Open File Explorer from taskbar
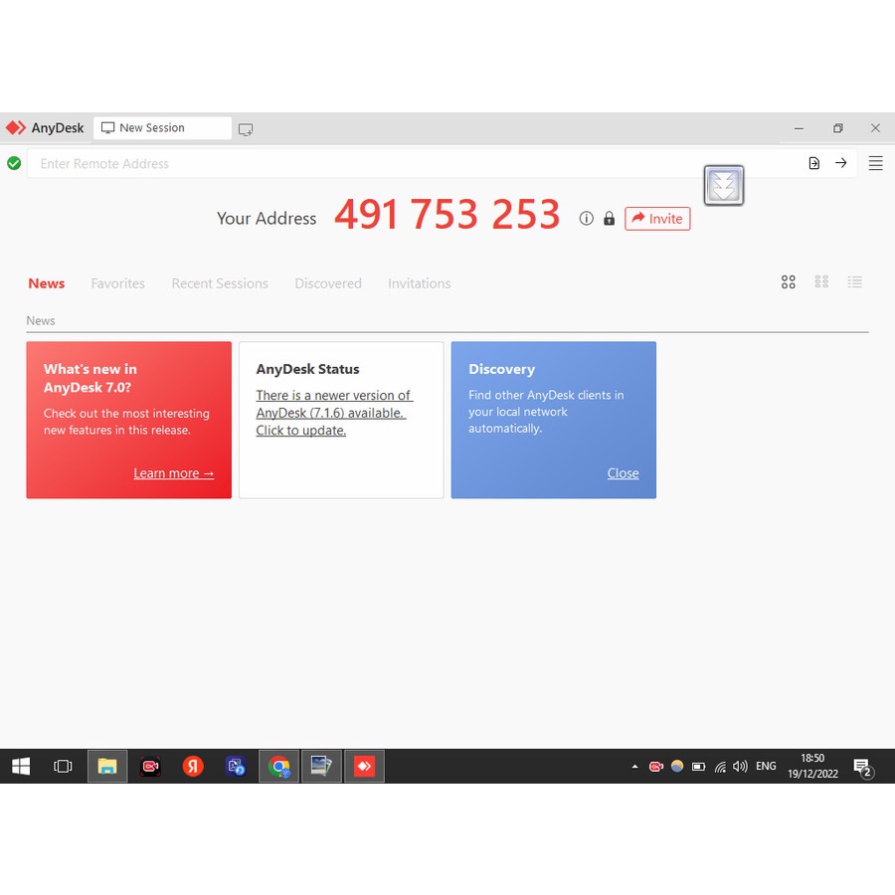Viewport: 895px width, 895px height. [x=107, y=766]
